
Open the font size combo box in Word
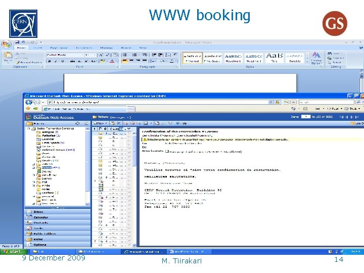[90, 55]
